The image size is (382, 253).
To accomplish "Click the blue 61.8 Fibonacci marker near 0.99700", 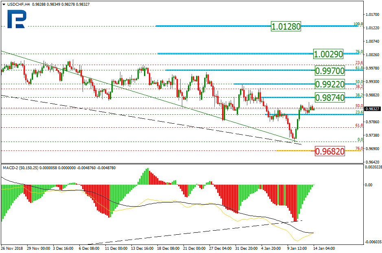I will [x=359, y=68].
